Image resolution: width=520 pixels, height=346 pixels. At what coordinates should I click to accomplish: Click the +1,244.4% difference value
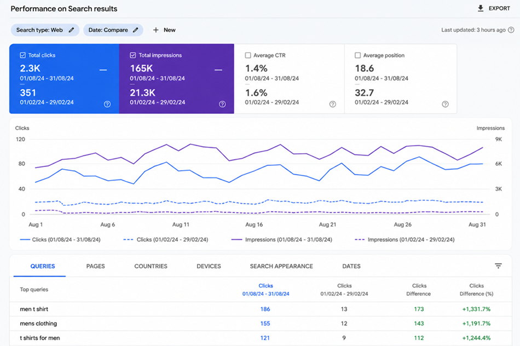coord(476,338)
